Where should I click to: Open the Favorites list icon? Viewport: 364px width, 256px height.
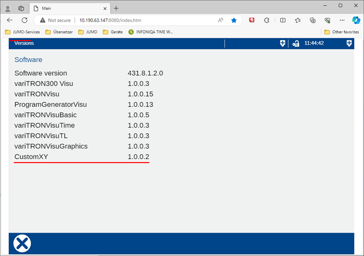coord(298,20)
